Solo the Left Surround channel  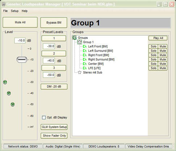pyautogui.click(x=153, y=51)
